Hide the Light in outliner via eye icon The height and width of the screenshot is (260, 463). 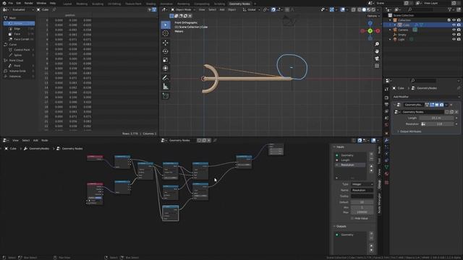pyautogui.click(x=454, y=39)
